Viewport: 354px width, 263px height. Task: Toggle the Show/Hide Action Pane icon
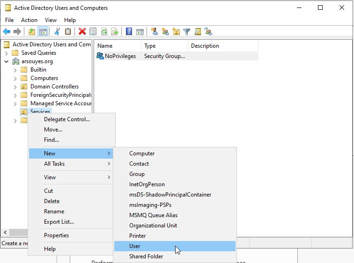pos(140,31)
